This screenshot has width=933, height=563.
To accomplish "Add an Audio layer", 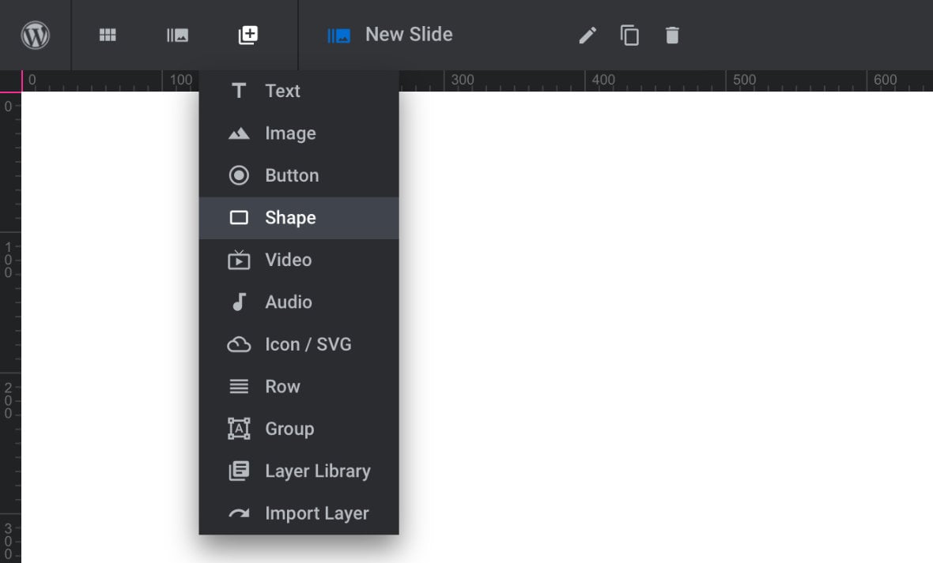I will 299,302.
